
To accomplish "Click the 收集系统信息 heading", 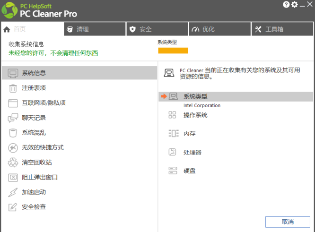I will click(26, 44).
